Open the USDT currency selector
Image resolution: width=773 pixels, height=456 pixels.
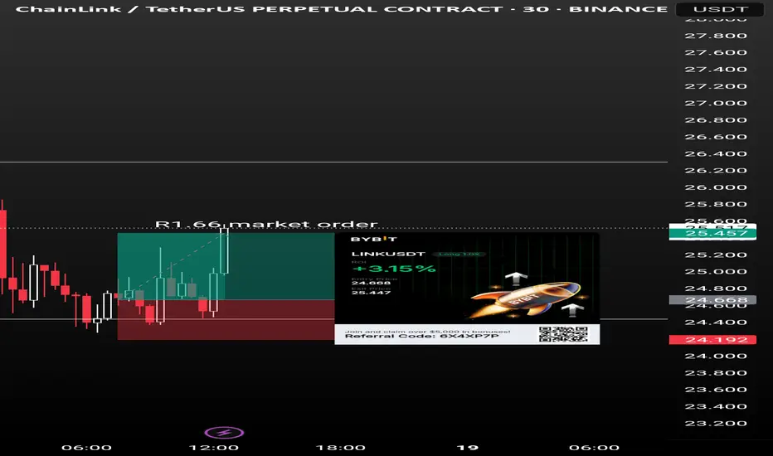click(x=720, y=9)
